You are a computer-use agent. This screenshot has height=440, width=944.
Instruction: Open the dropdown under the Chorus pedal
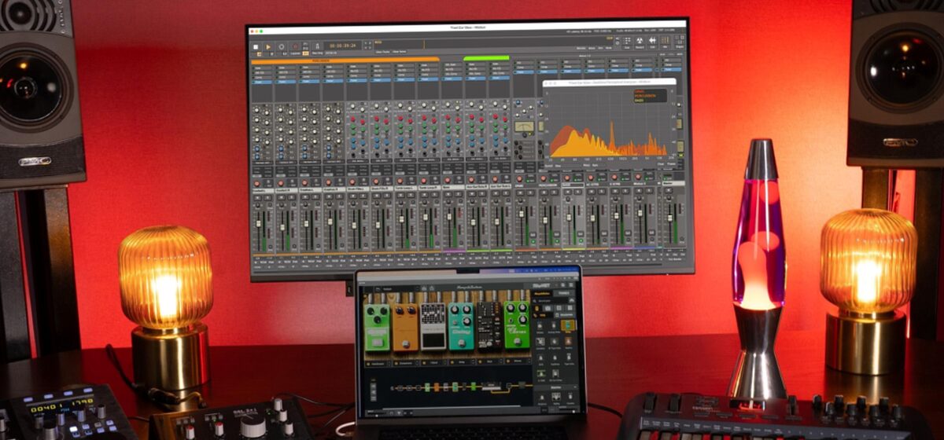(529, 361)
